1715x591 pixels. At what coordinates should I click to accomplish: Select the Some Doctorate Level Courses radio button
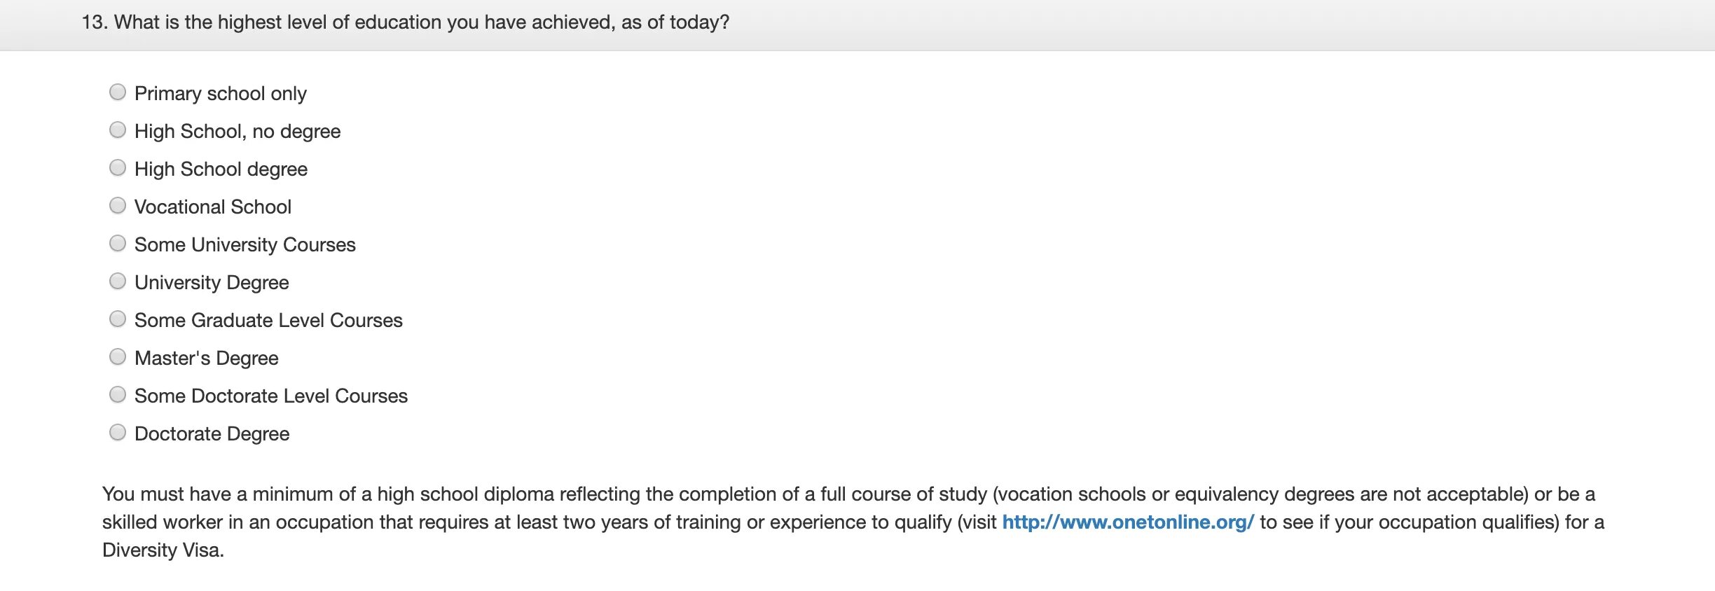[118, 395]
